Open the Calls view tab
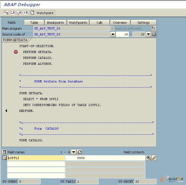This screenshot has width=186, height=185. pyautogui.click(x=99, y=22)
